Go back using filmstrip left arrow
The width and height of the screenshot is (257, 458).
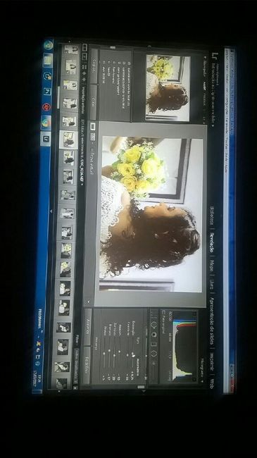coord(84,73)
